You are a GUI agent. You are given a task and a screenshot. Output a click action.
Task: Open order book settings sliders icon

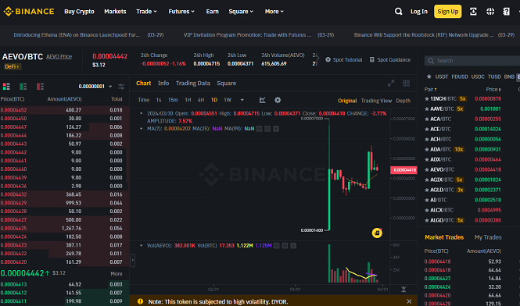(121, 87)
